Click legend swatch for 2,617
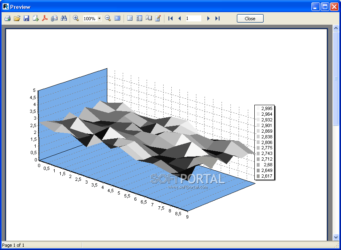Screen dimensions: 341x250 point(258,176)
